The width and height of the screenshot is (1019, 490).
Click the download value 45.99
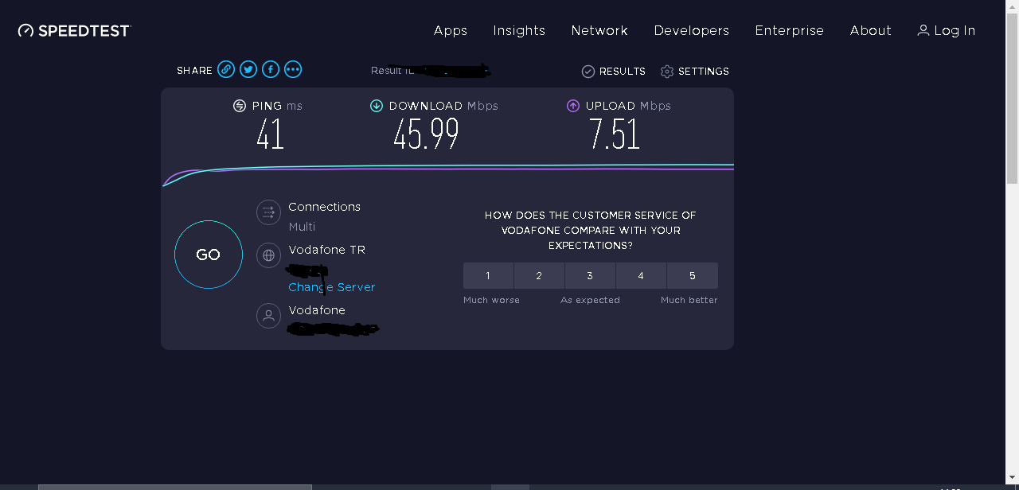pyautogui.click(x=426, y=134)
